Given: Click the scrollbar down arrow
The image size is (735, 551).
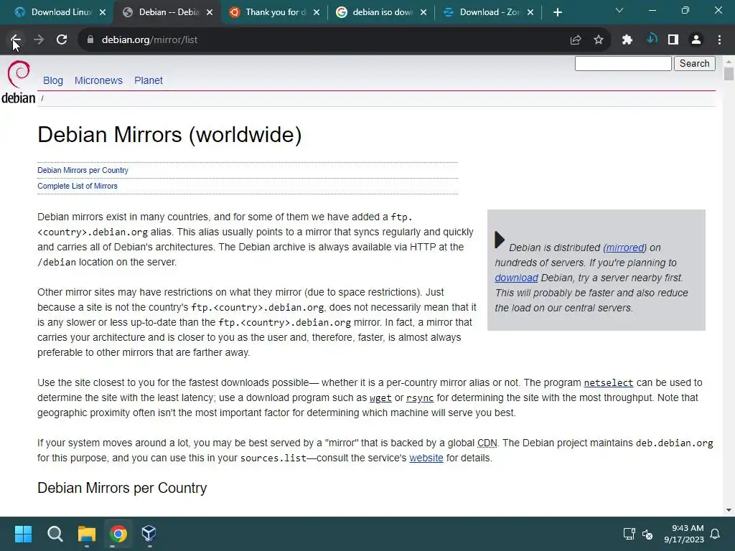Looking at the screenshot, I should tap(729, 510).
